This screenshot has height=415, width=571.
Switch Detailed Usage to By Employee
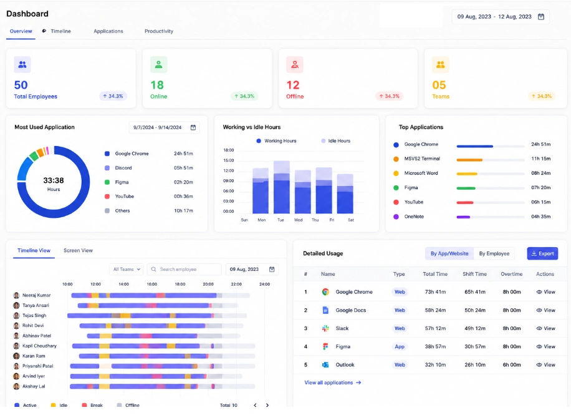click(x=494, y=253)
